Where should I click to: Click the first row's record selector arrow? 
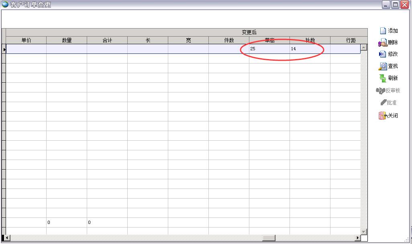4,49
